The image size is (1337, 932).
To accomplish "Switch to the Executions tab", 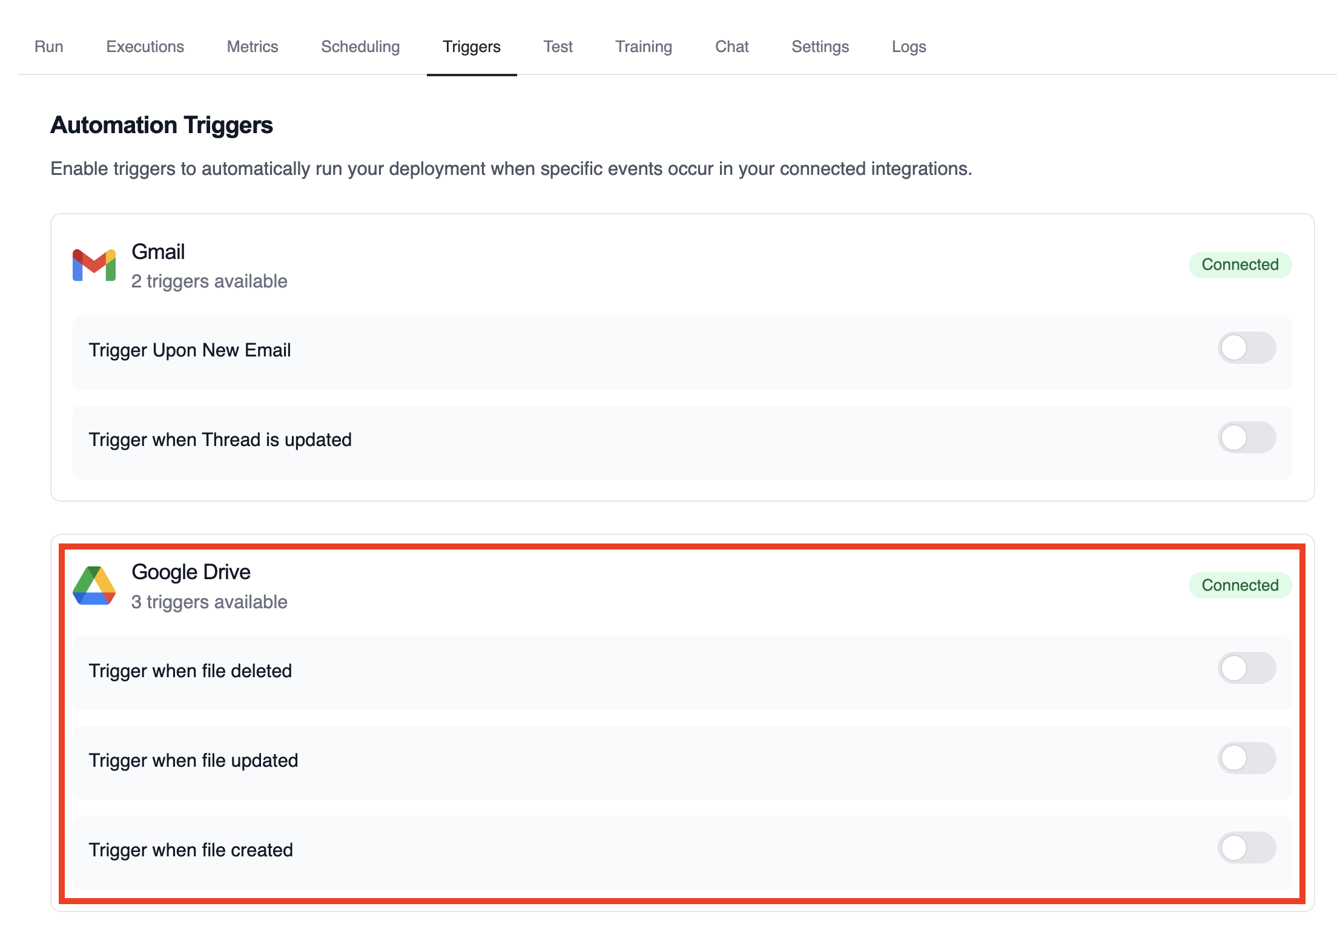I will click(145, 47).
